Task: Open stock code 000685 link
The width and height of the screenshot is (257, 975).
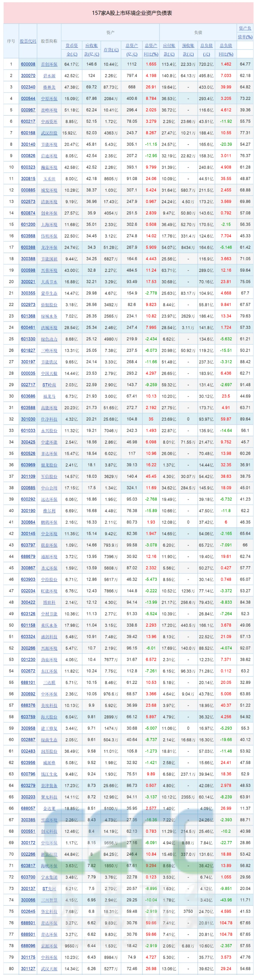Action: [x=28, y=488]
